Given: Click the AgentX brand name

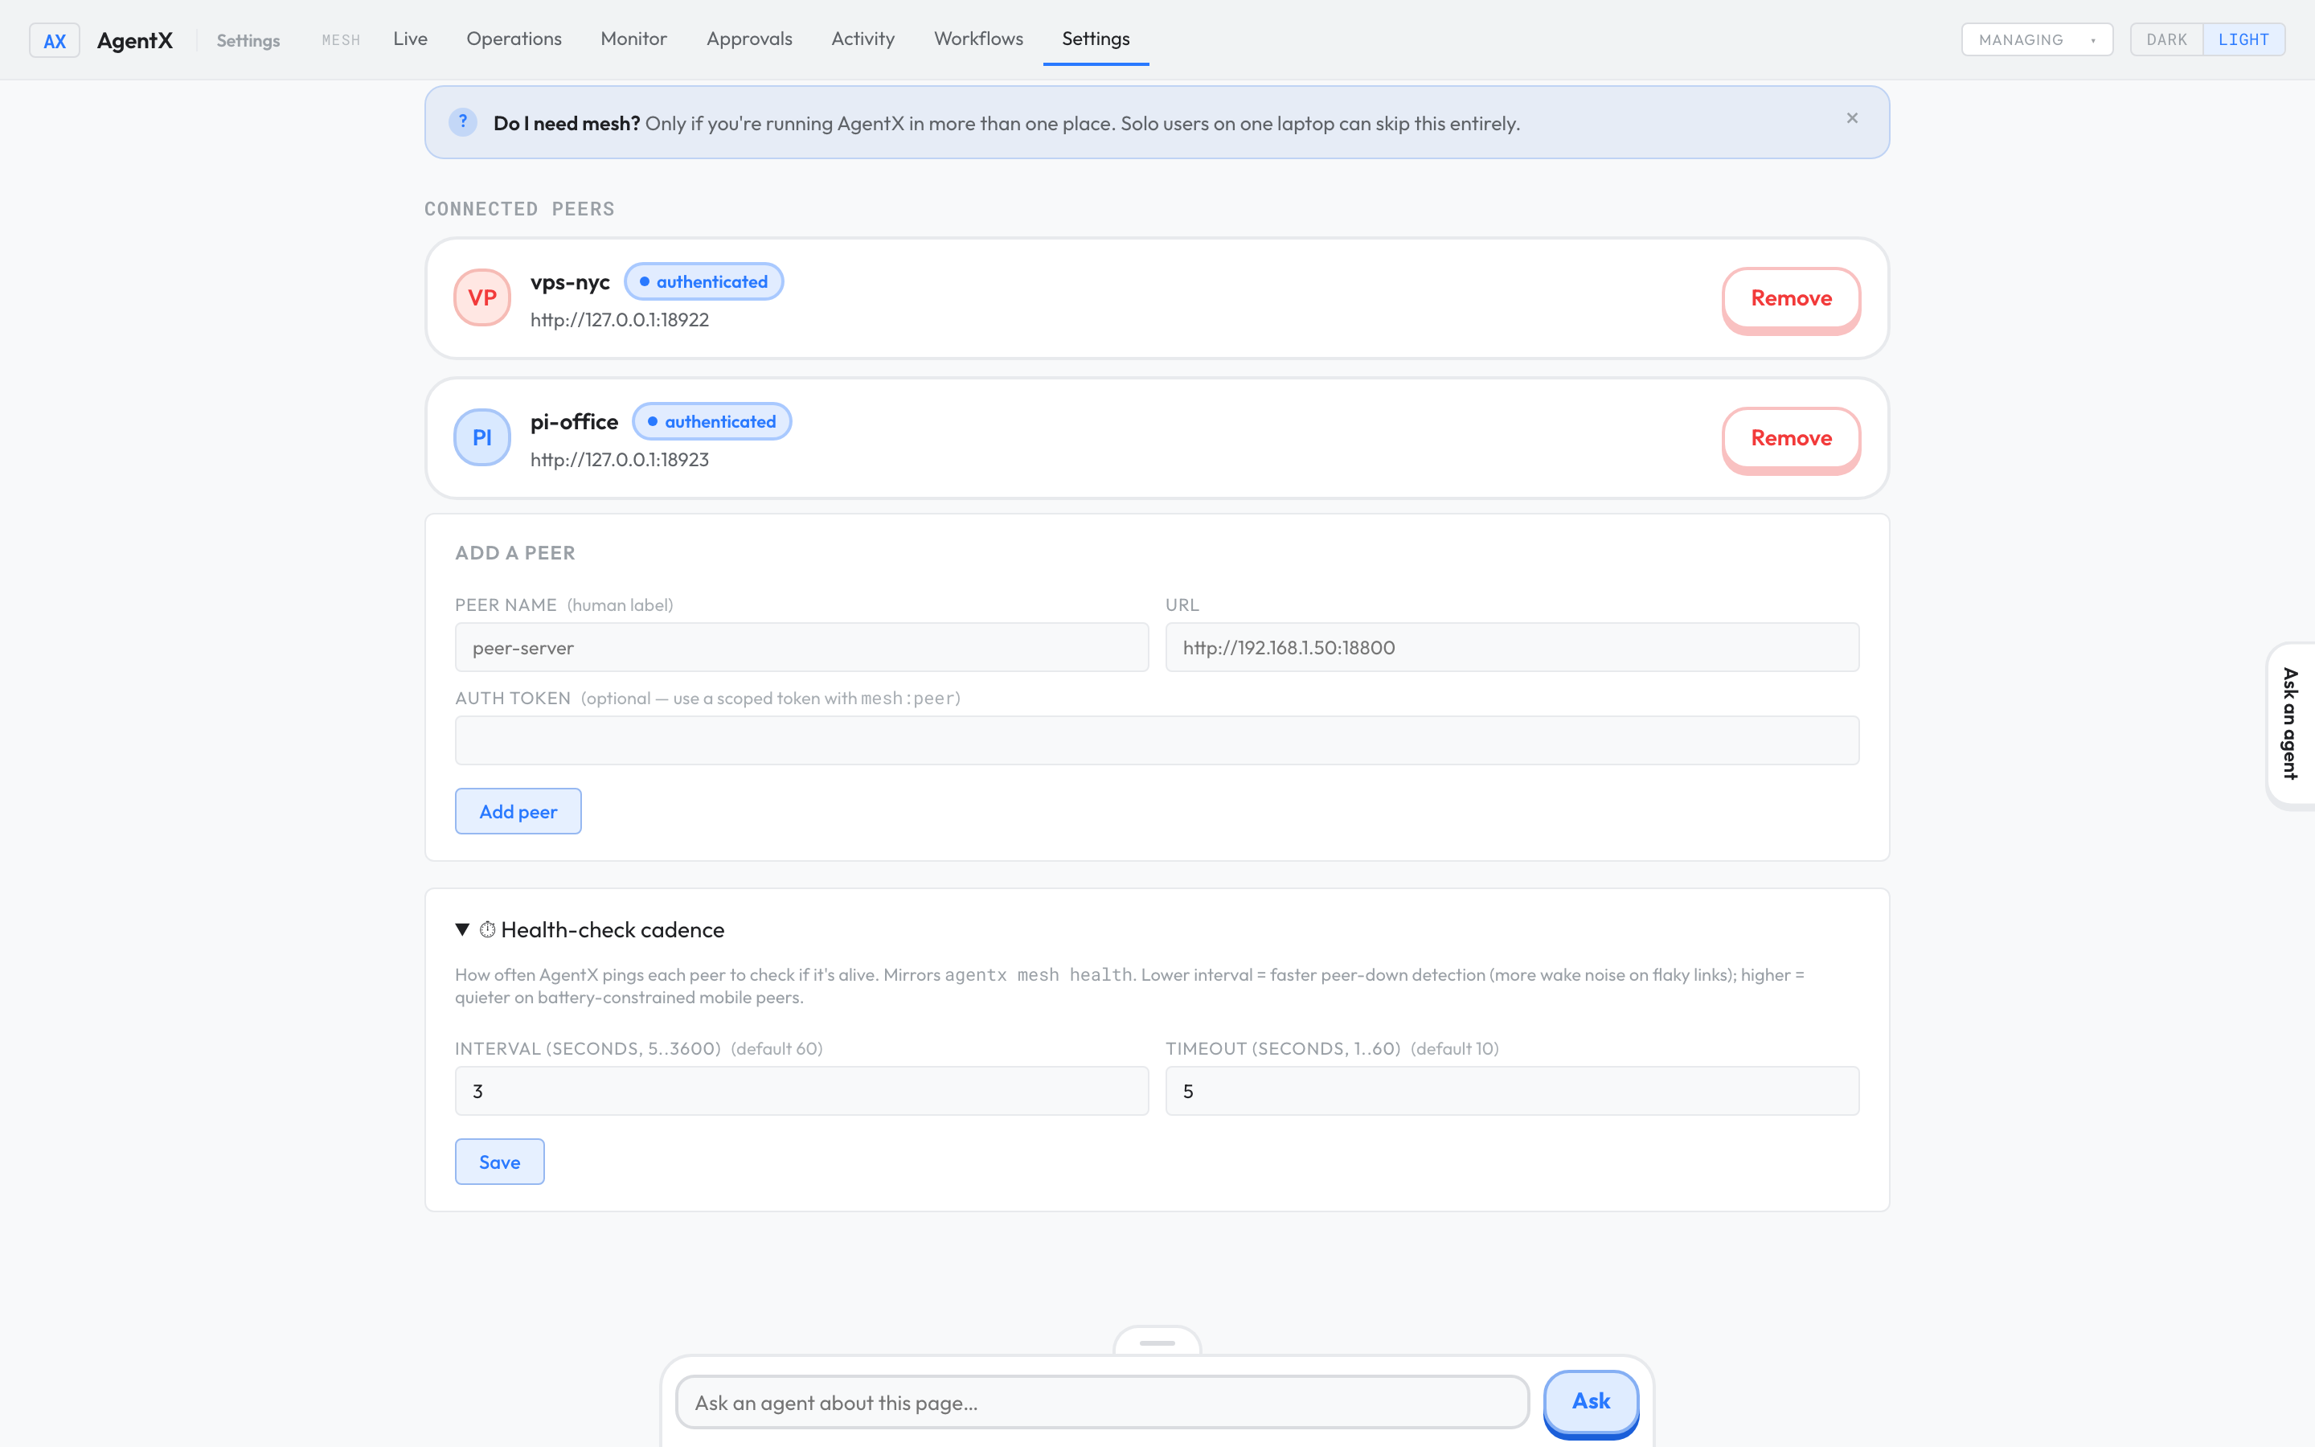Looking at the screenshot, I should click(x=135, y=40).
